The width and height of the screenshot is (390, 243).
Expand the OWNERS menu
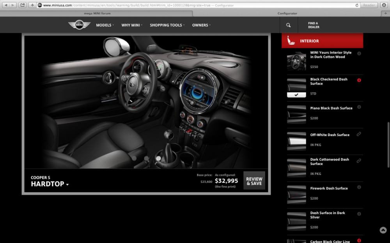coord(201,25)
